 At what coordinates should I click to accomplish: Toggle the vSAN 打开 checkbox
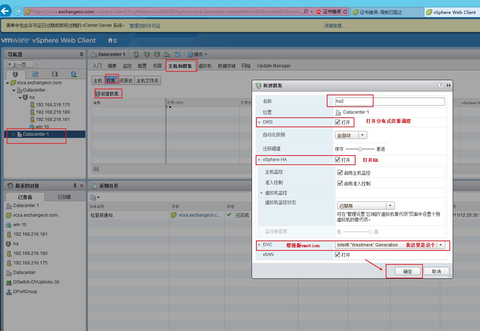[337, 255]
